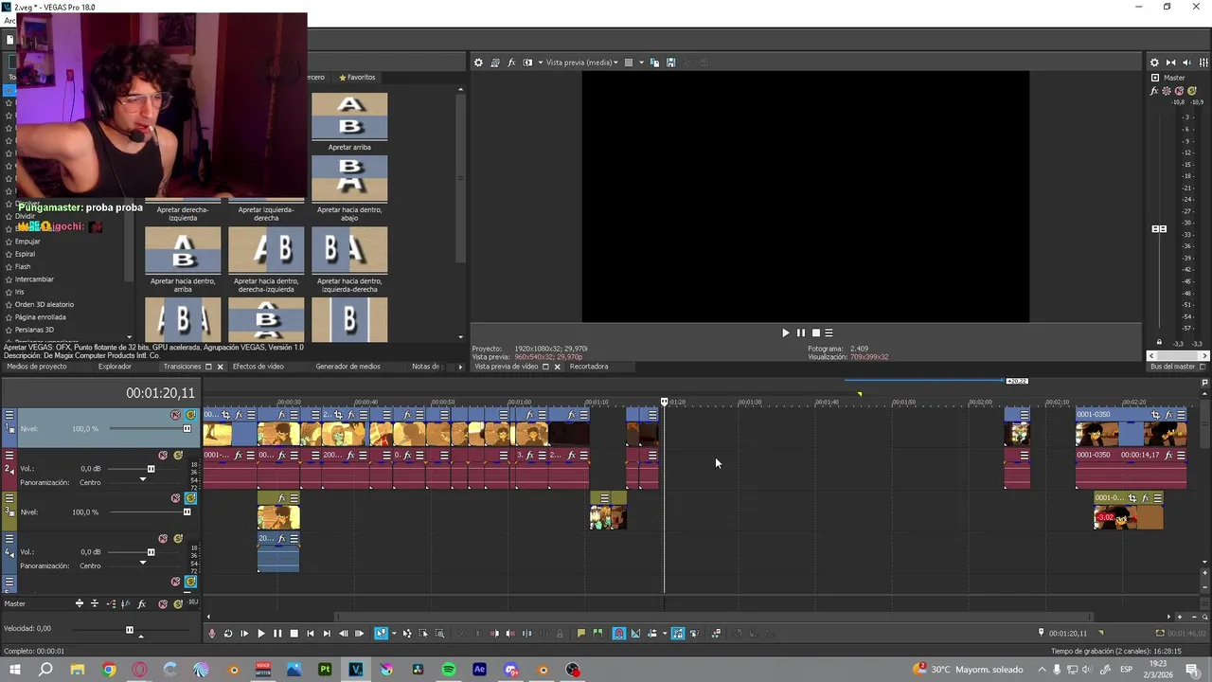The width and height of the screenshot is (1212, 682).
Task: Solo audio track 2
Action: tap(178, 456)
